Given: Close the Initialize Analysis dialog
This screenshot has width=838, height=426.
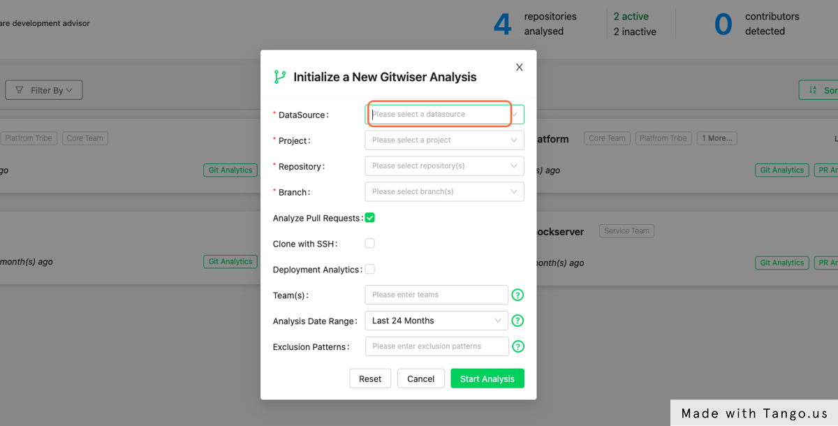Looking at the screenshot, I should (519, 67).
